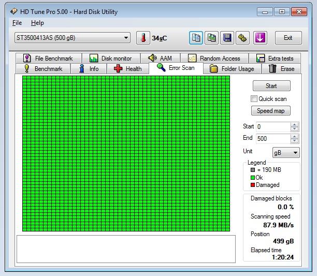
Task: Close the HD Tune Pro window
Action: [x=299, y=12]
